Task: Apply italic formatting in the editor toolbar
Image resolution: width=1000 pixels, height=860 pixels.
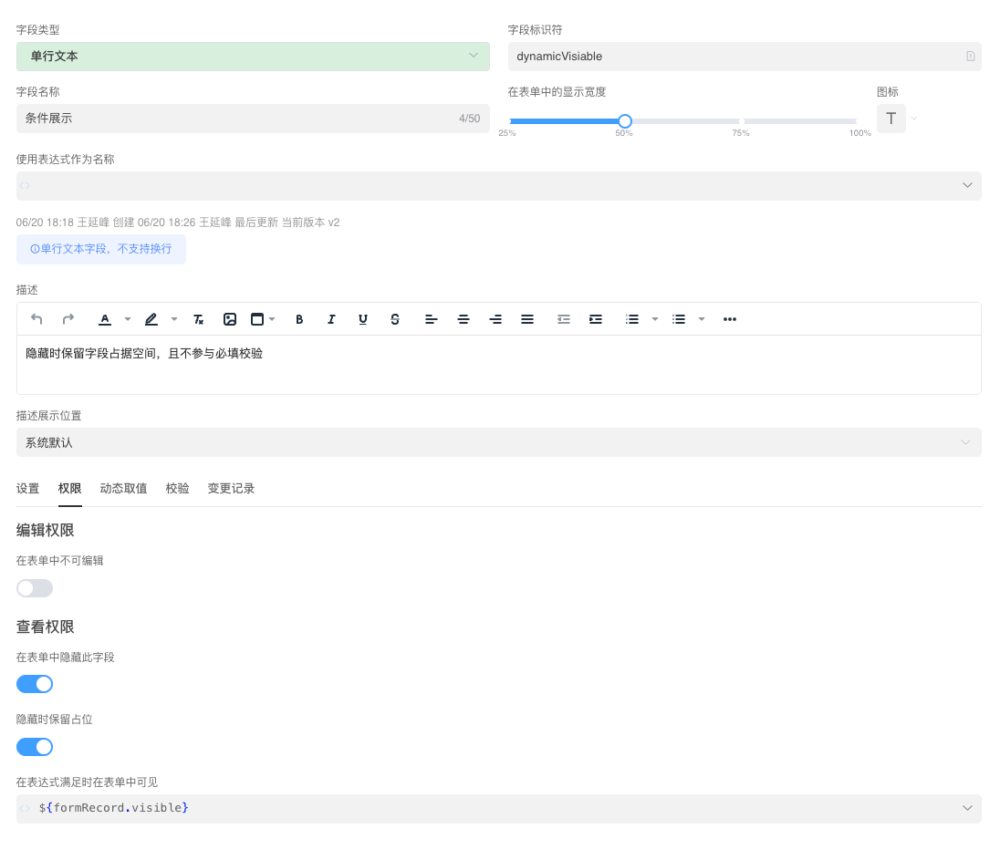Action: [x=331, y=319]
